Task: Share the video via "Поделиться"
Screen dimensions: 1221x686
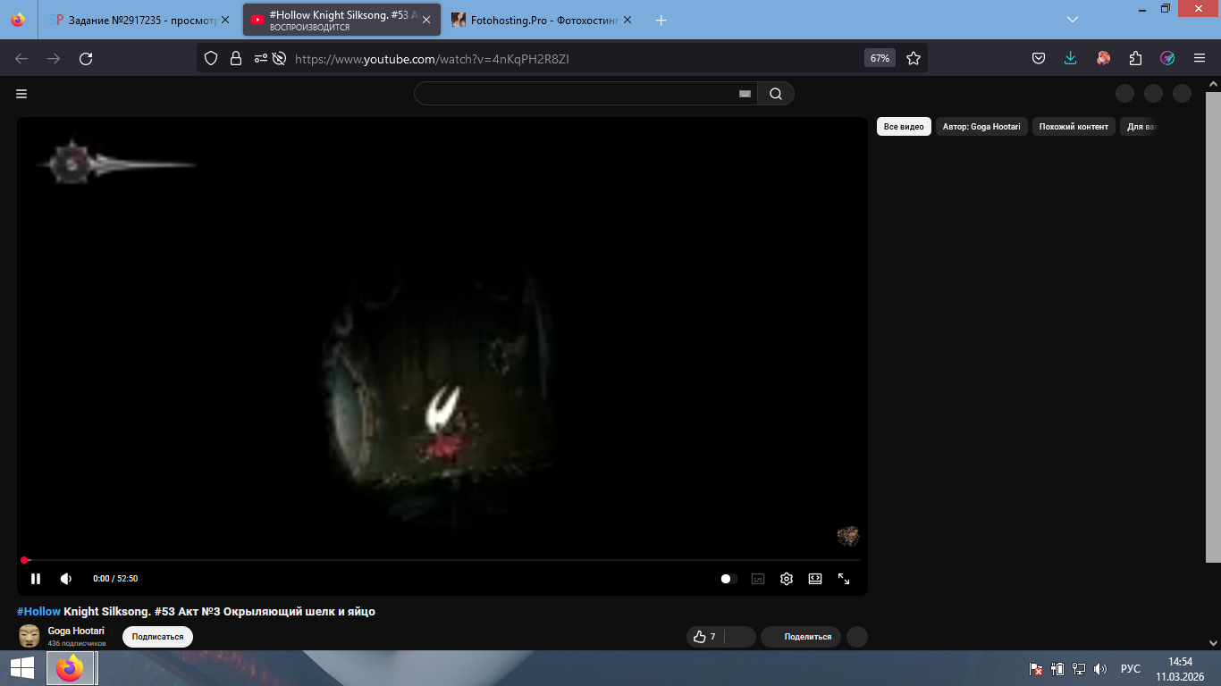Action: 801,637
